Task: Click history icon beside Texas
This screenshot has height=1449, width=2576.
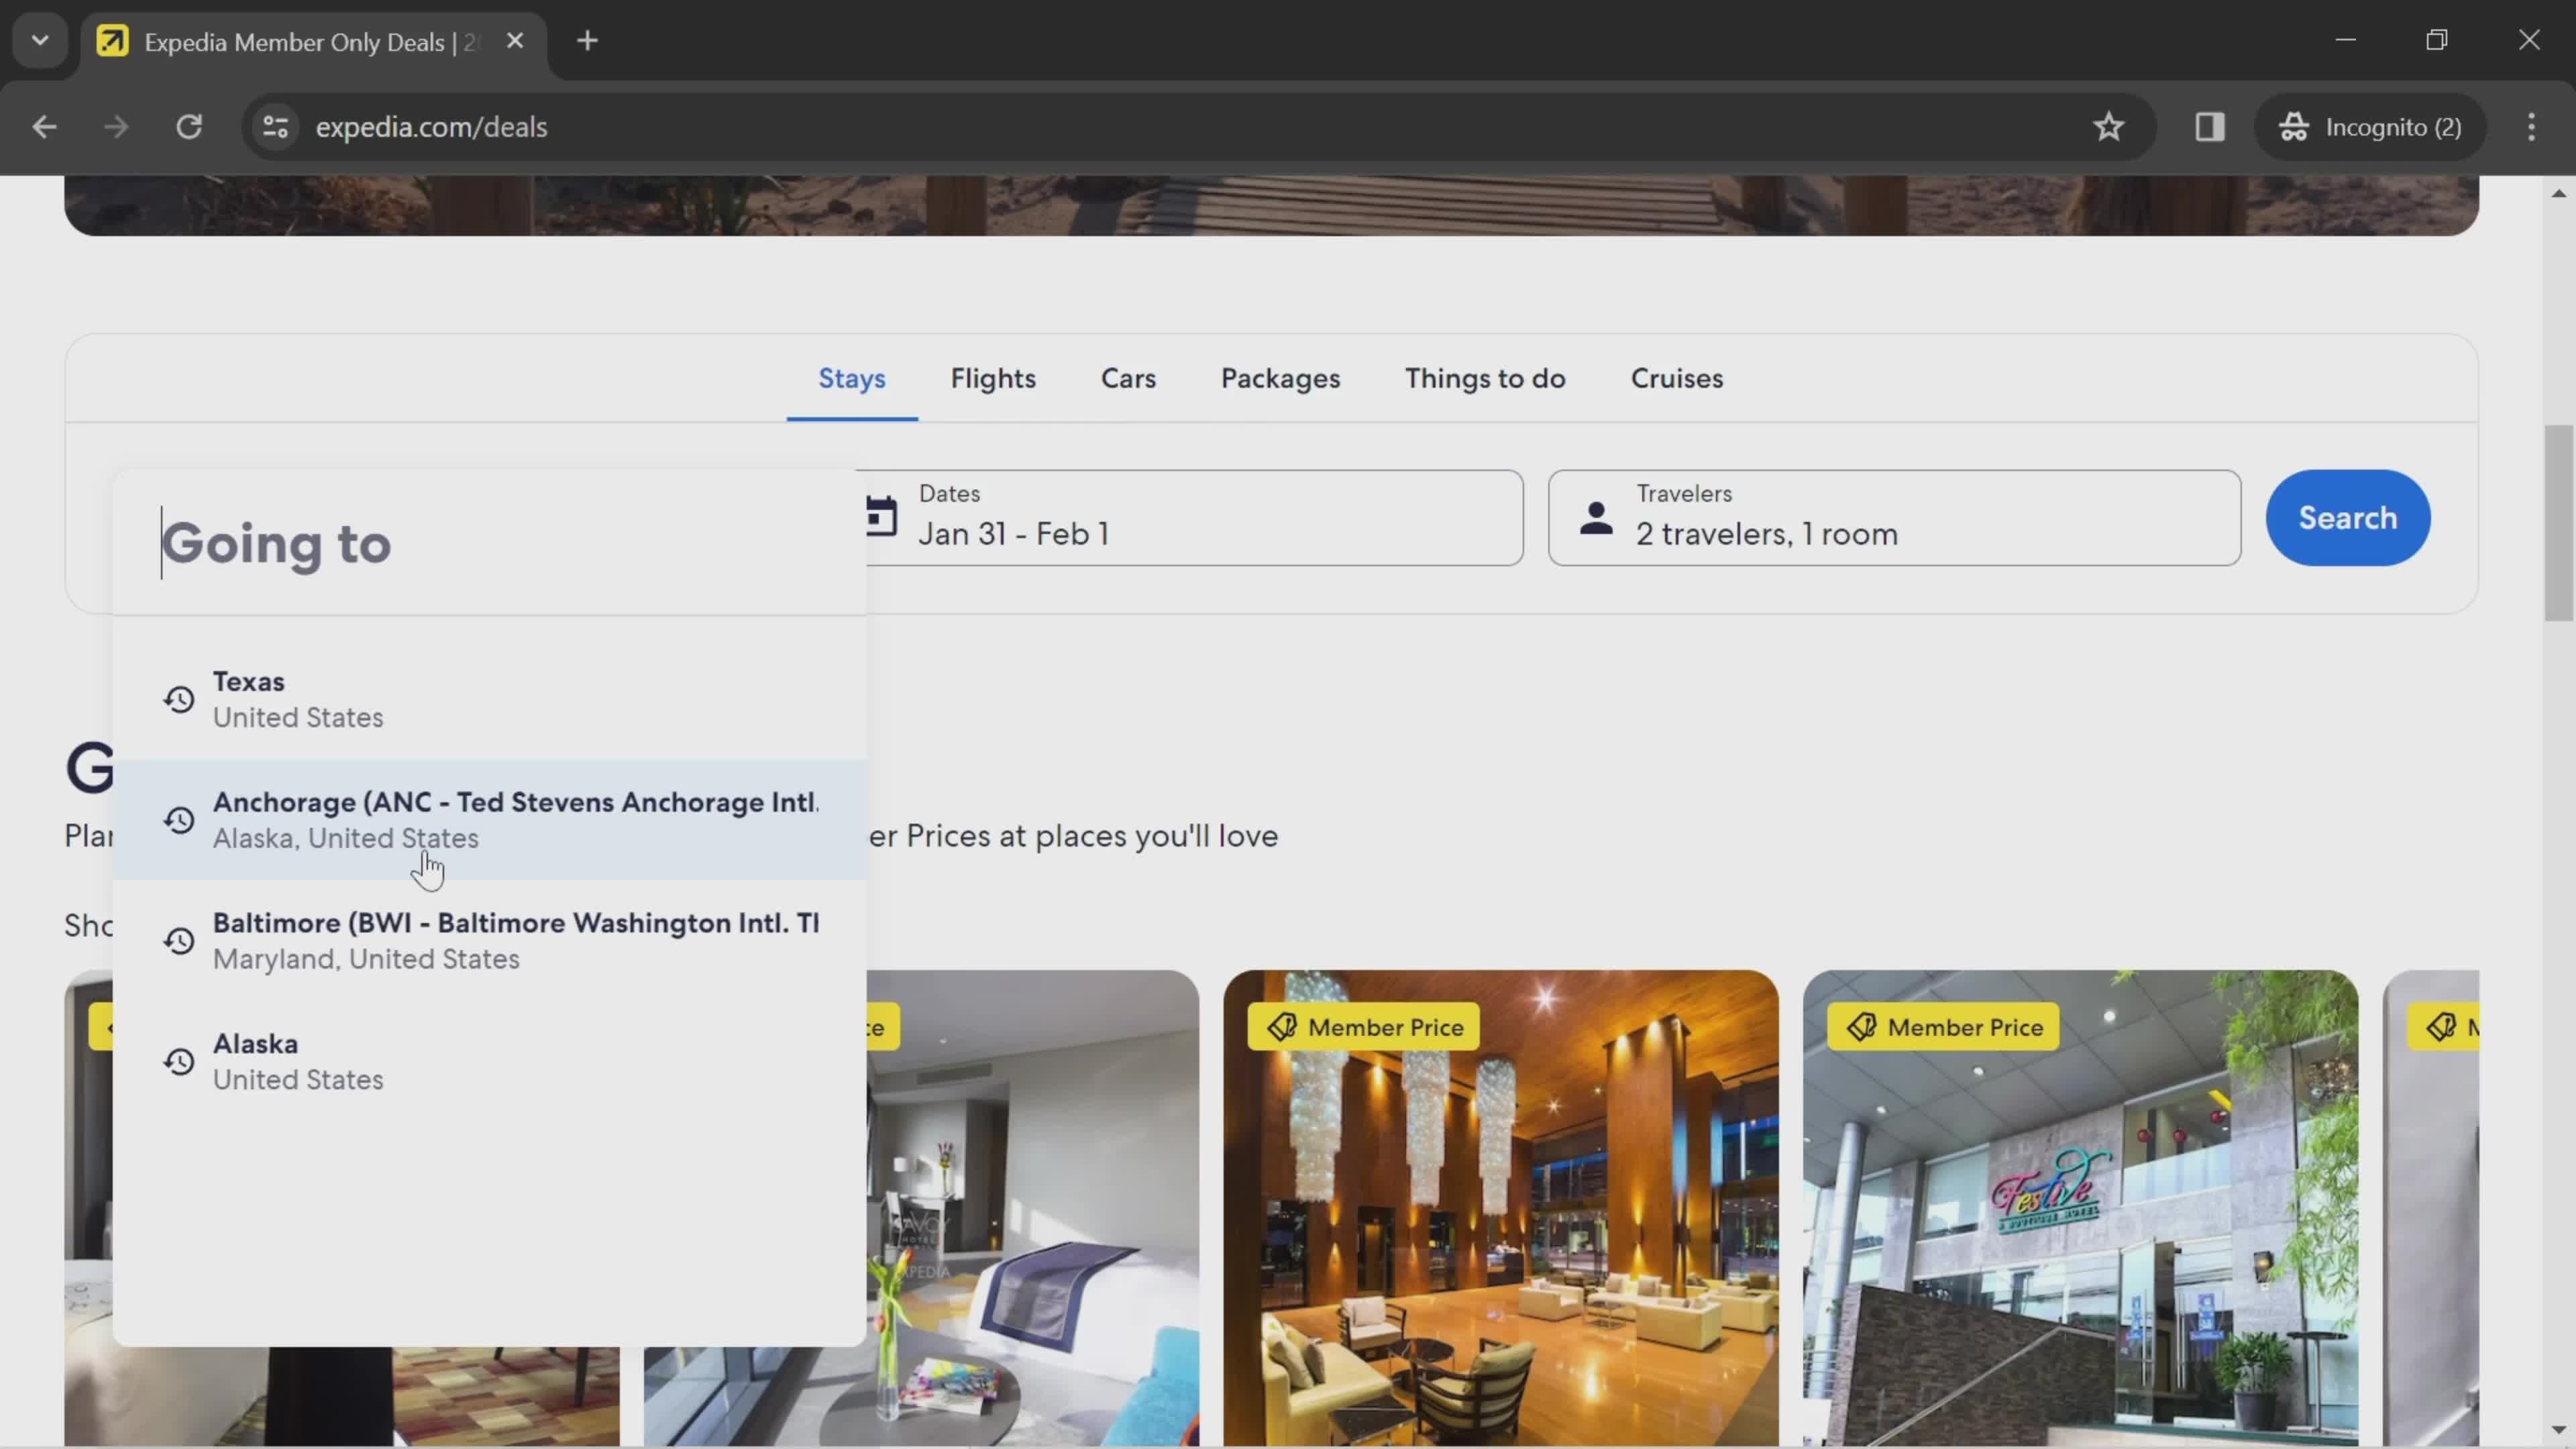Action: 179,699
